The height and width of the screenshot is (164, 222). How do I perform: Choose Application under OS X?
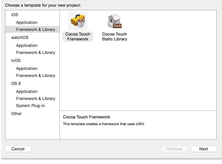pyautogui.click(x=27, y=92)
